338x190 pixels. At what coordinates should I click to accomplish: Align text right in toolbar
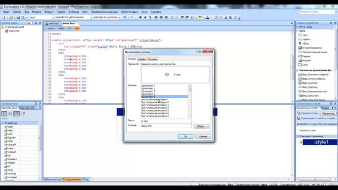tap(166, 17)
